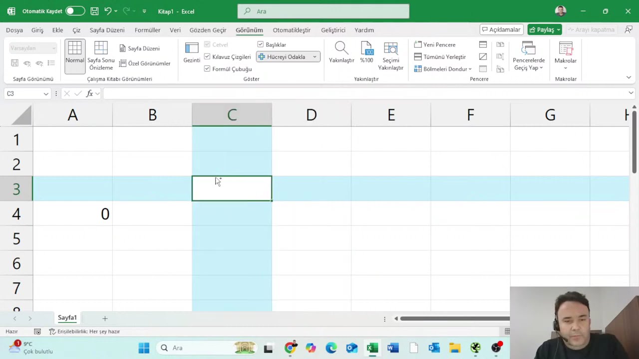The image size is (639, 359).
Task: Click Erişilebilirlik: Her şey hazır status
Action: [x=84, y=332]
